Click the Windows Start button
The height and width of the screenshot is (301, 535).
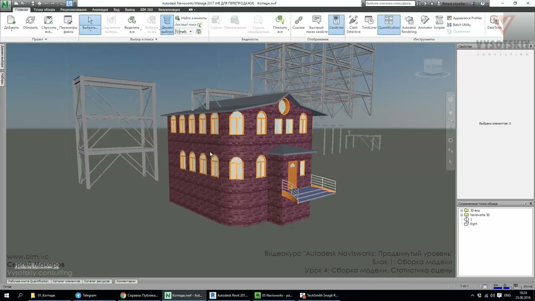6,296
